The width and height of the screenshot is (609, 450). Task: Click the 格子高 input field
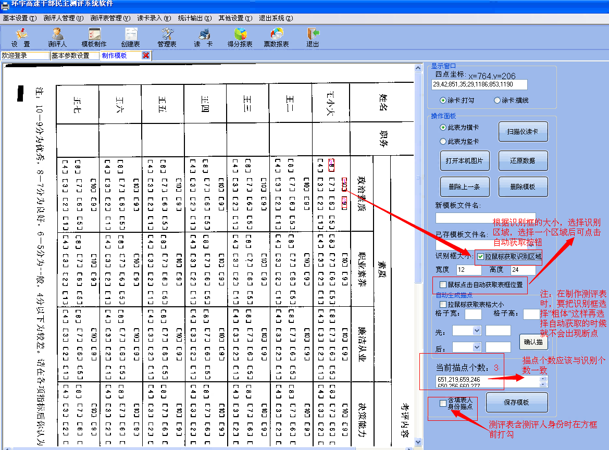531,314
